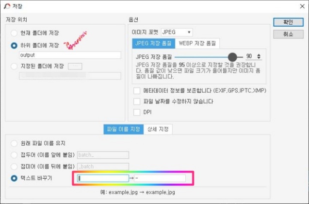Increase JPEG quality with up arrow

259,55
